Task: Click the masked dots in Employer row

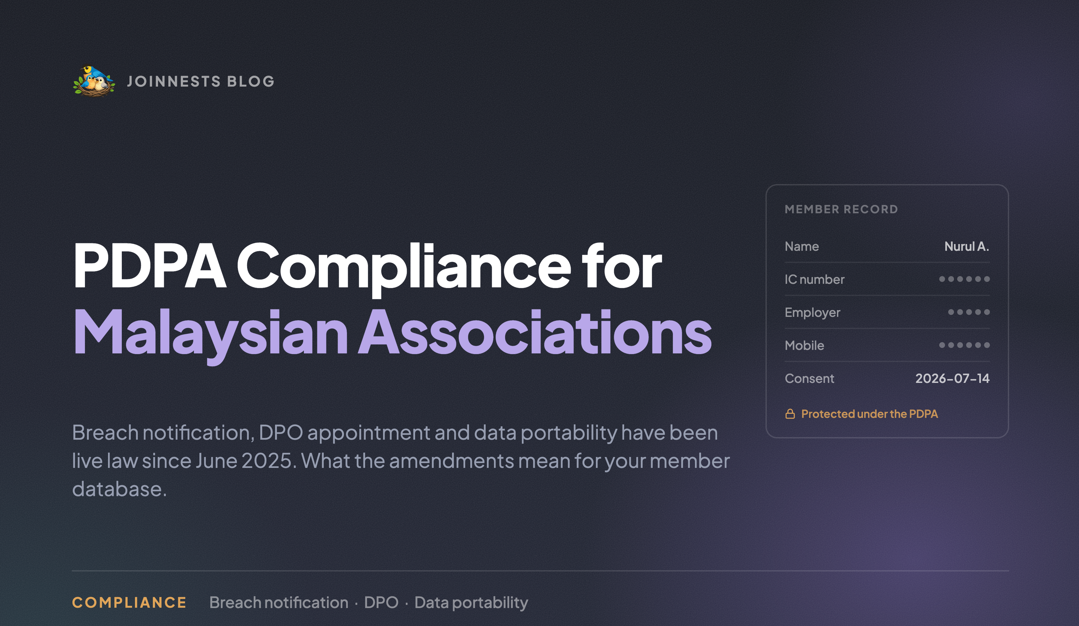Action: (x=969, y=312)
